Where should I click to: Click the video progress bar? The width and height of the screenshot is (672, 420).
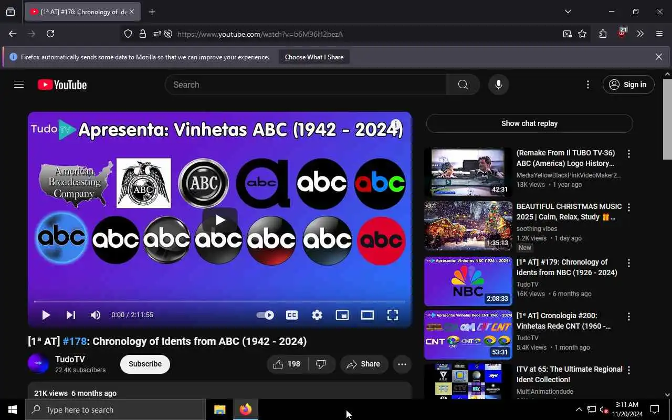(219, 301)
